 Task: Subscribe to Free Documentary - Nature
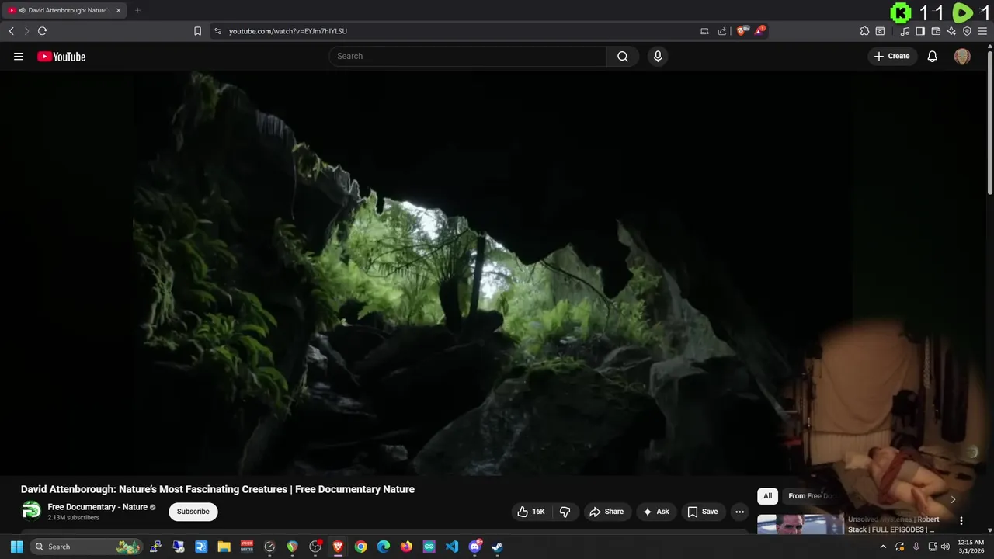[193, 512]
